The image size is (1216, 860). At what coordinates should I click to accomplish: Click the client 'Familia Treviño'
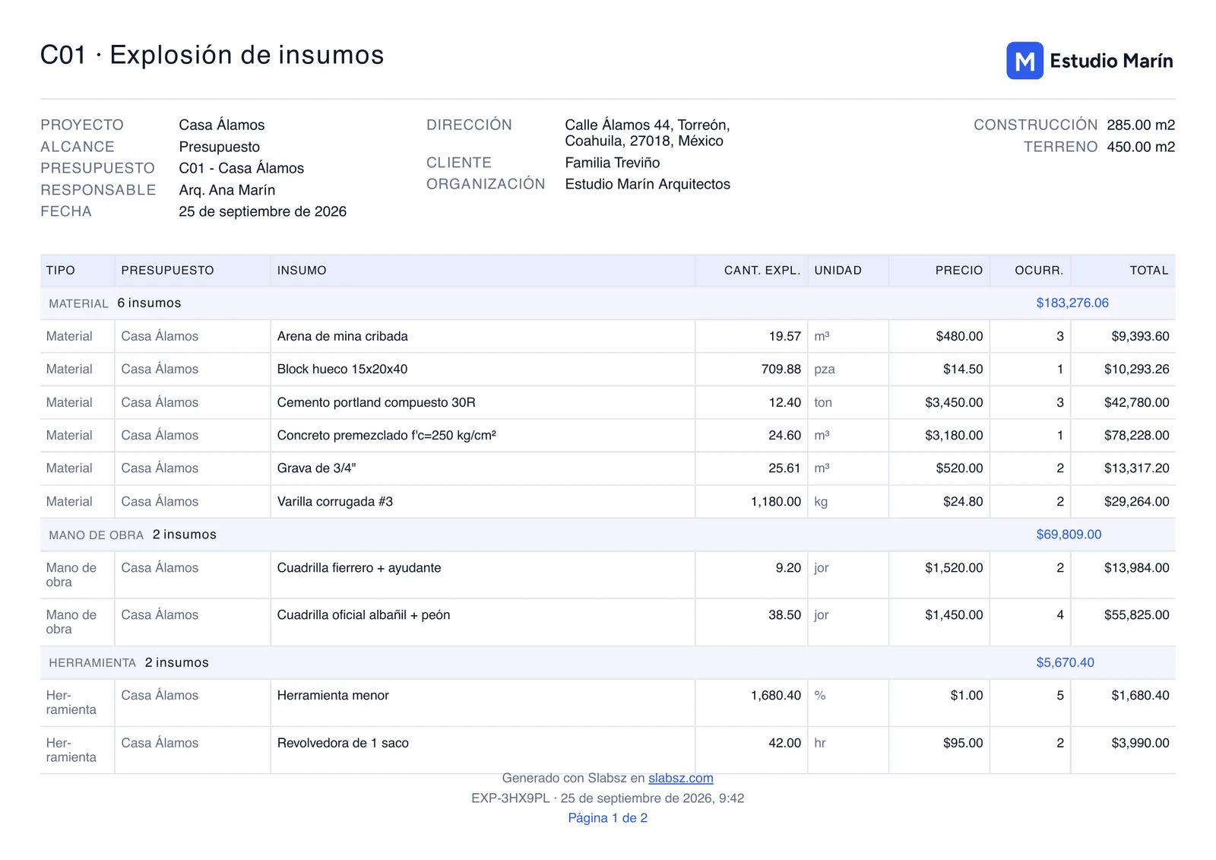pyautogui.click(x=612, y=163)
